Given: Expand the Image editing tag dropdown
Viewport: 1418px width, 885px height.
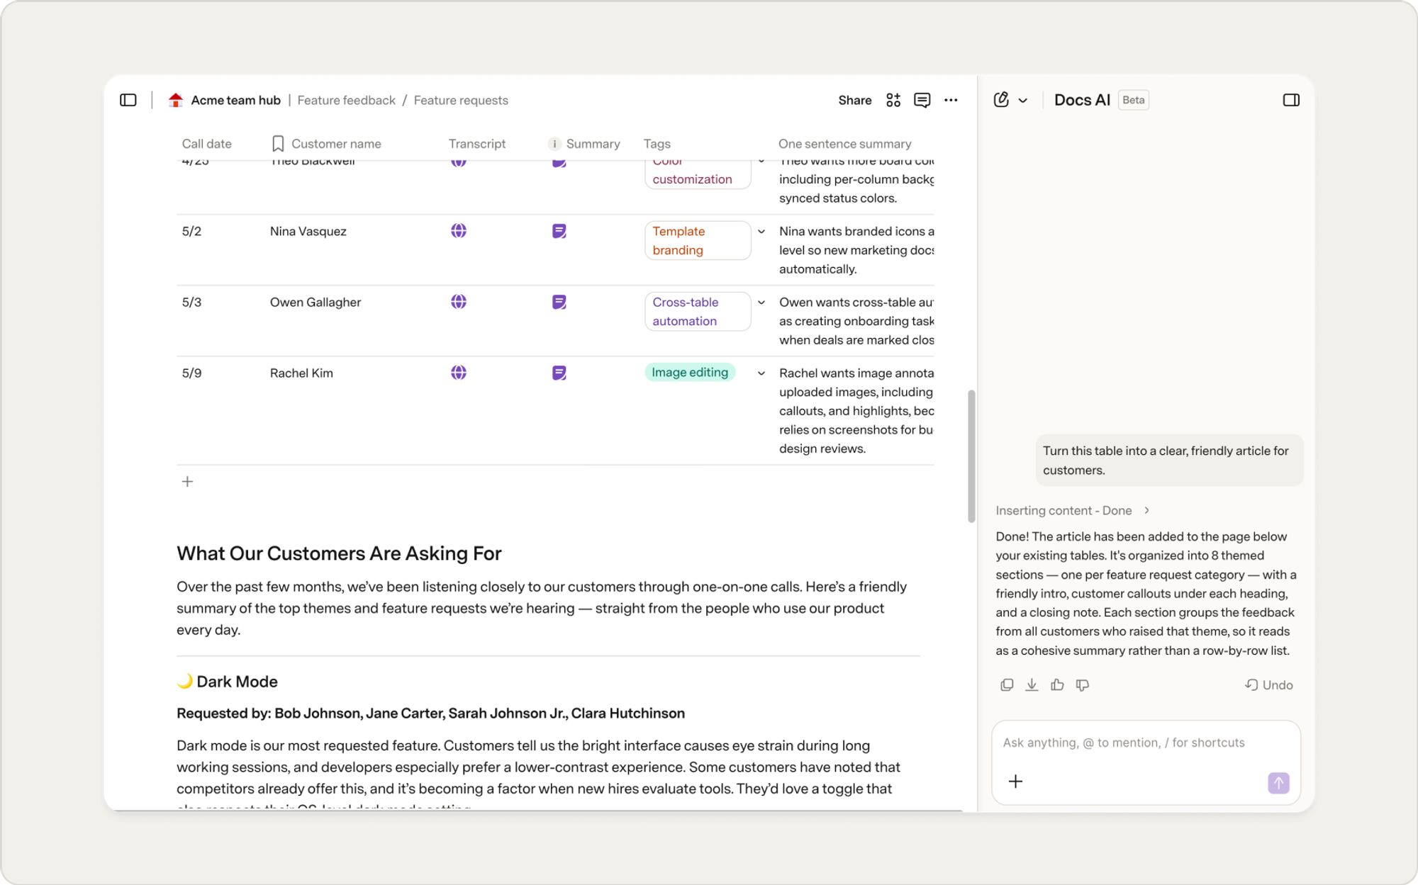Looking at the screenshot, I should [761, 373].
